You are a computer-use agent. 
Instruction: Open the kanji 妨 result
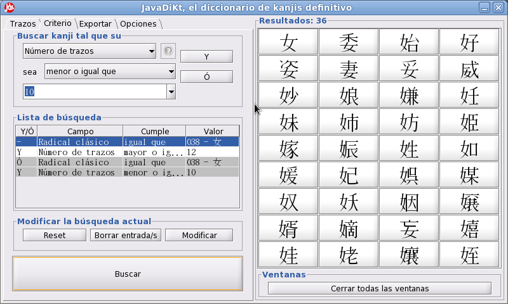(409, 122)
